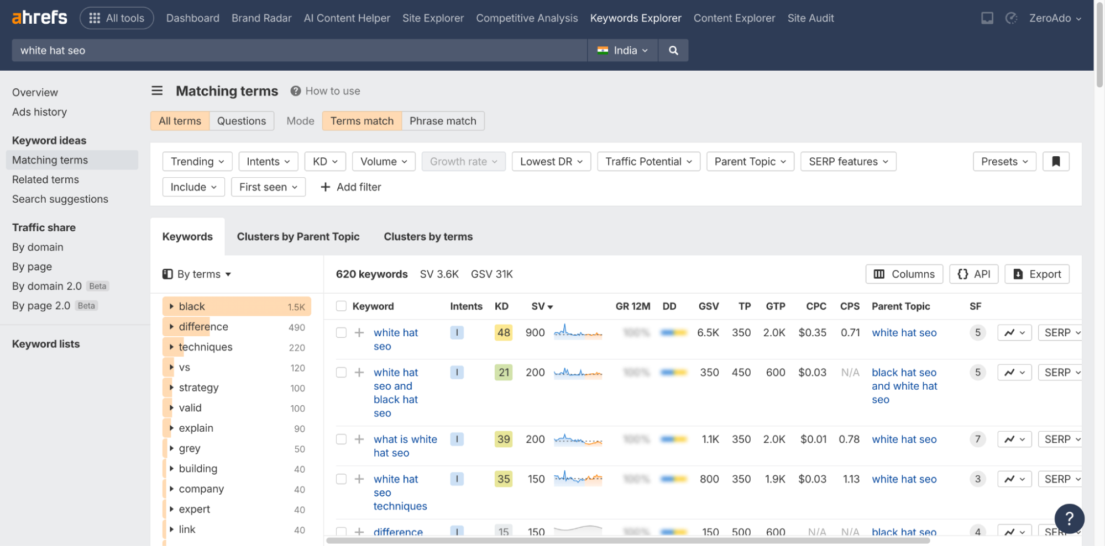The image size is (1105, 546).
Task: Click the search magnifier icon
Action: click(673, 50)
